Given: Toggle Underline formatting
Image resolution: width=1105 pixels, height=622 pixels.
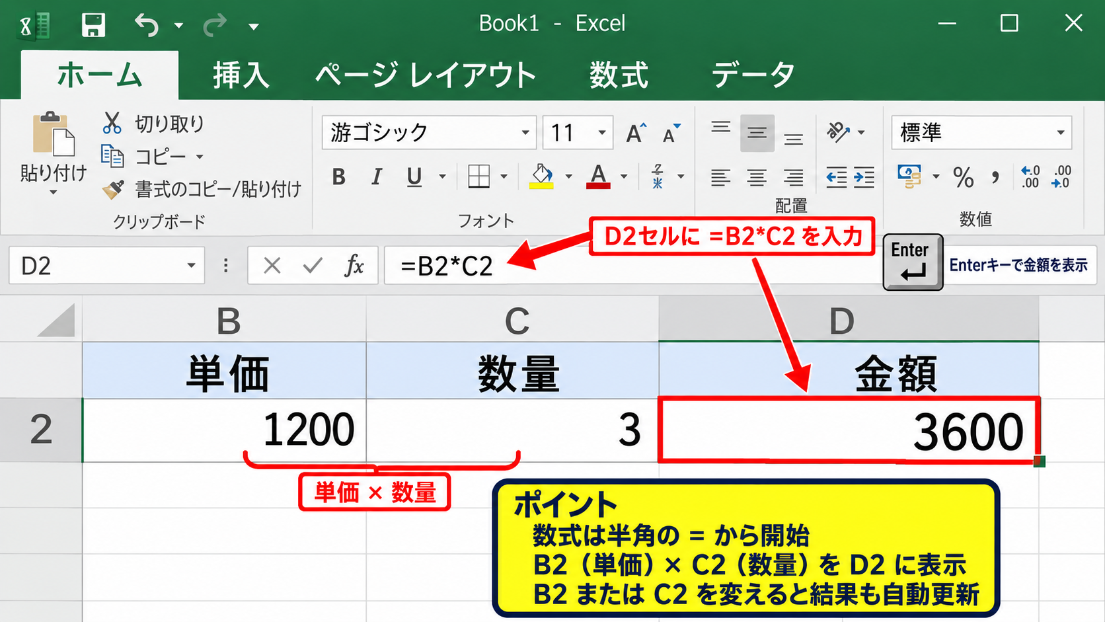Looking at the screenshot, I should (414, 176).
